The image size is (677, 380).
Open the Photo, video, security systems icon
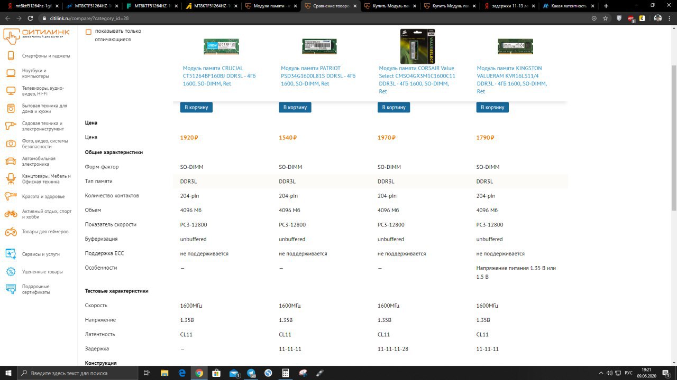[11, 144]
